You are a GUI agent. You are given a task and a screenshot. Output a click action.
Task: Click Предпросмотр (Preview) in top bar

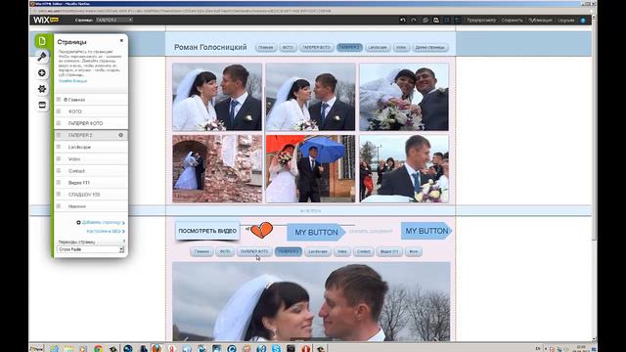point(481,20)
